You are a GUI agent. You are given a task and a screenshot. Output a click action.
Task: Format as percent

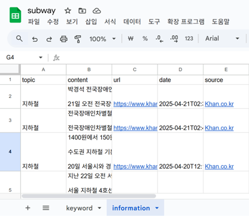[x=145, y=39]
